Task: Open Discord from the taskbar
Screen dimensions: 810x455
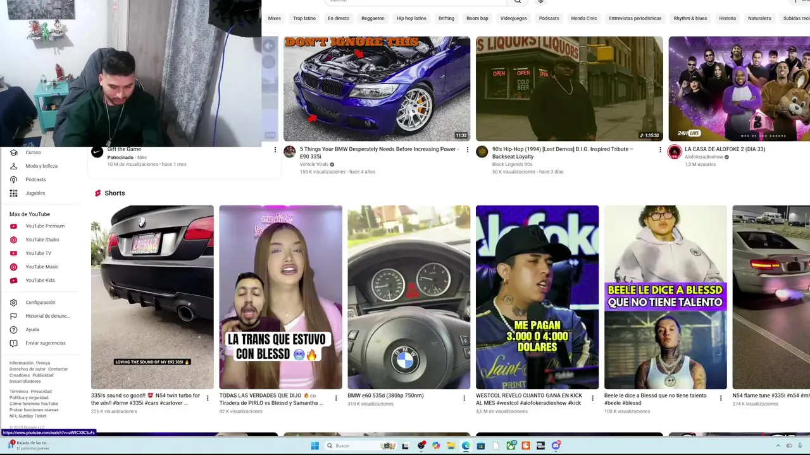Action: click(556, 446)
